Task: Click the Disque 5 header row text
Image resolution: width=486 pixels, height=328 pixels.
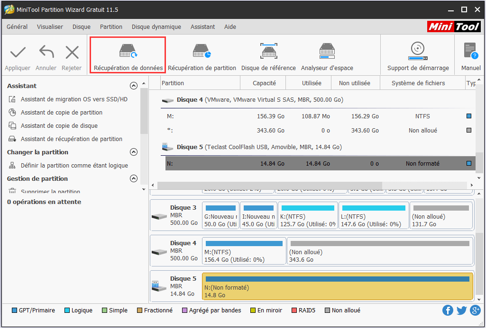Action: tap(259, 147)
